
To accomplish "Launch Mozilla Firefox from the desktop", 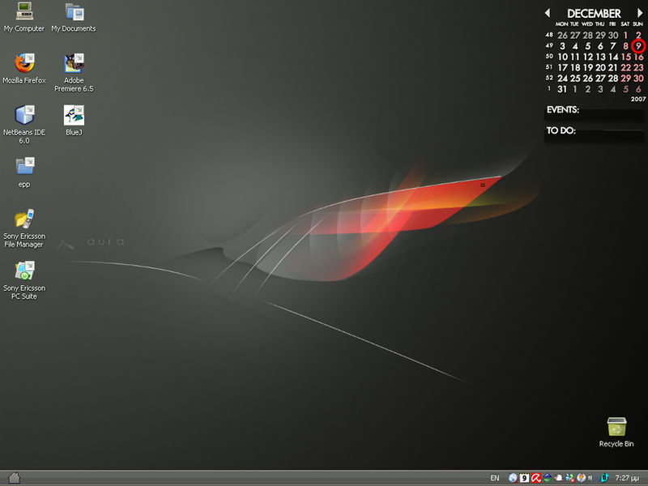I will [x=24, y=65].
